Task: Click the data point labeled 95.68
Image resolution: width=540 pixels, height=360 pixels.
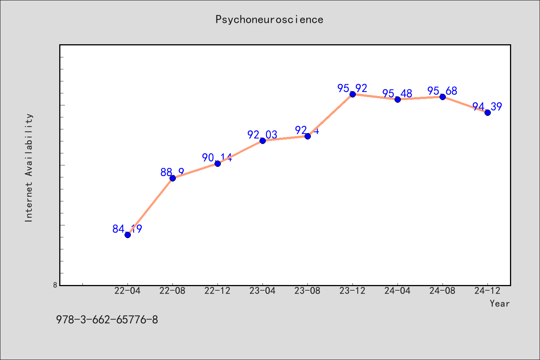Action: click(442, 97)
